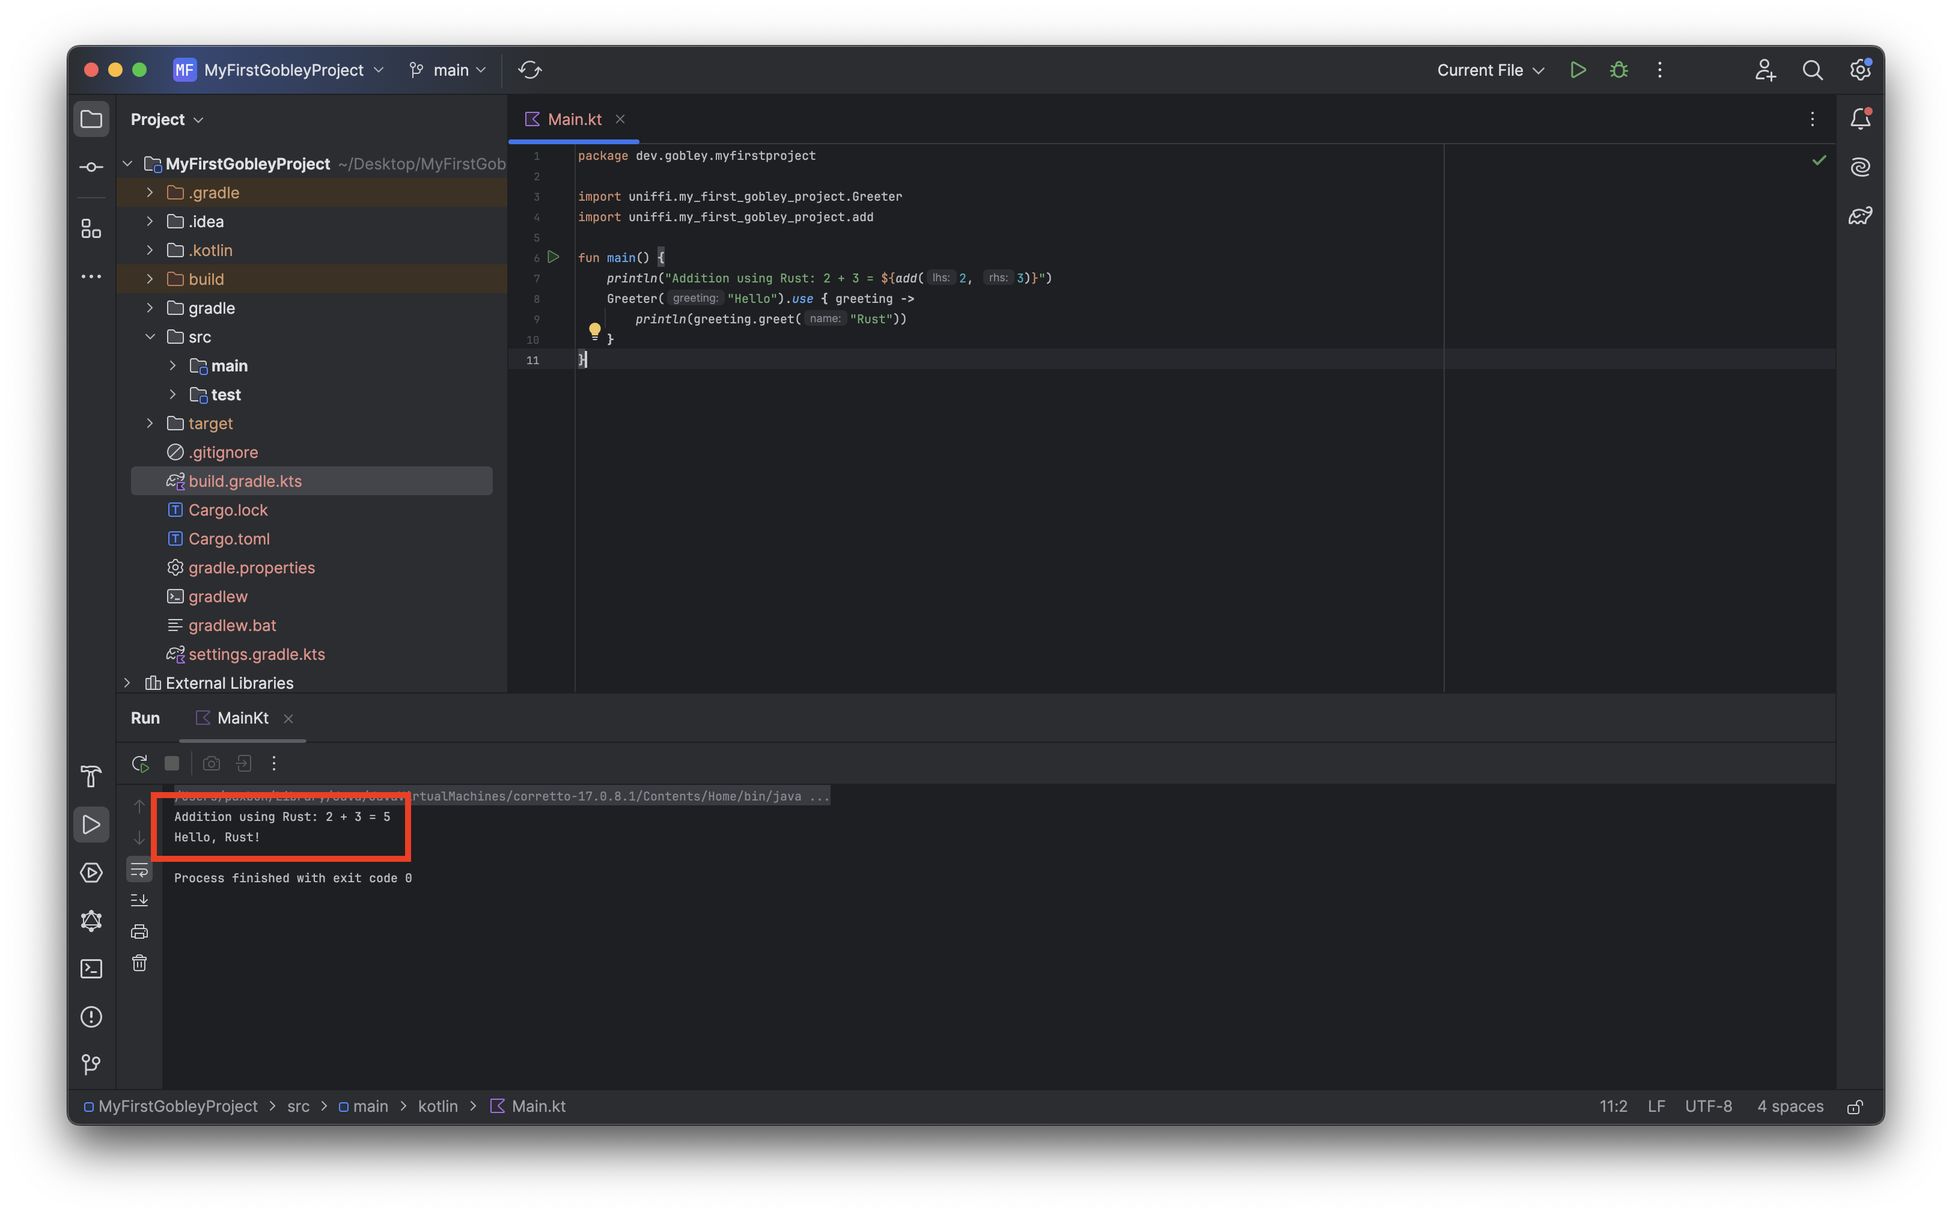
Task: Open the Project tool window folder icon
Action: click(91, 120)
